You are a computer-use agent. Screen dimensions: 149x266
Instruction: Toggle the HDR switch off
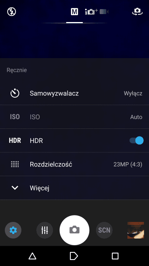[137, 141]
